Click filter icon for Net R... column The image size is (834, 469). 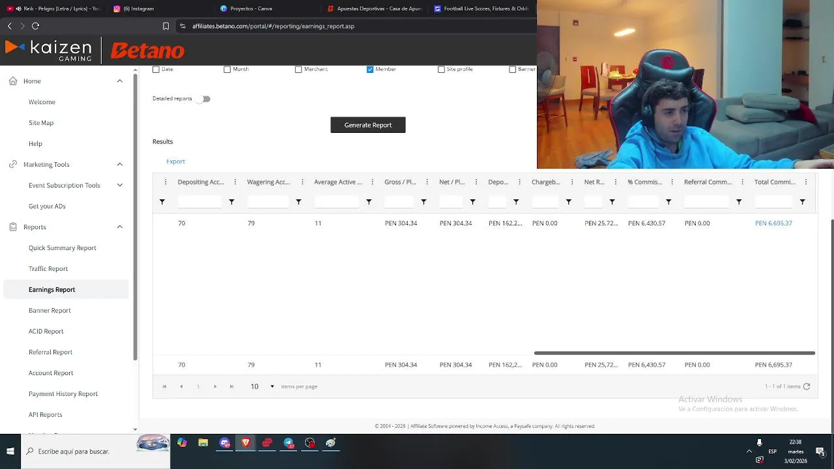612,203
